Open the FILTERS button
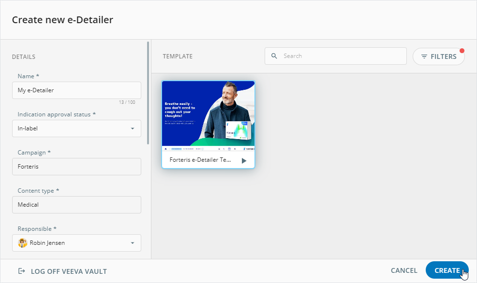This screenshot has height=283, width=477. [x=438, y=57]
